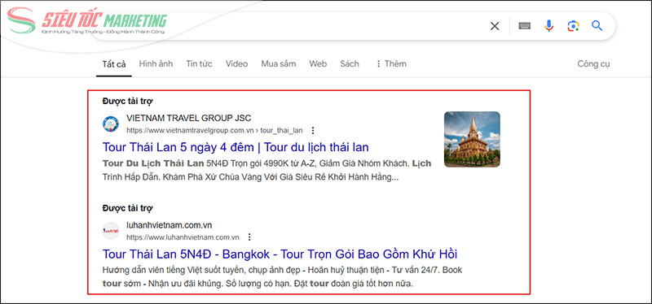The width and height of the screenshot is (652, 304).
Task: Open the Sách tab
Action: (x=350, y=64)
